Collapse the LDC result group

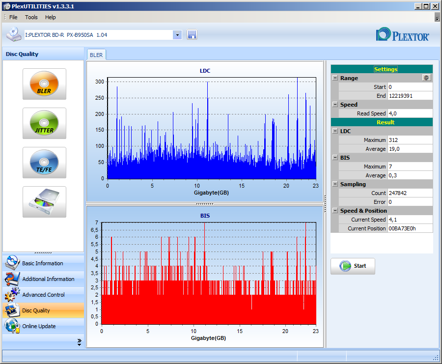(x=335, y=131)
